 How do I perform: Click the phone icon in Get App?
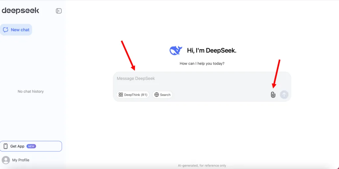pos(6,146)
